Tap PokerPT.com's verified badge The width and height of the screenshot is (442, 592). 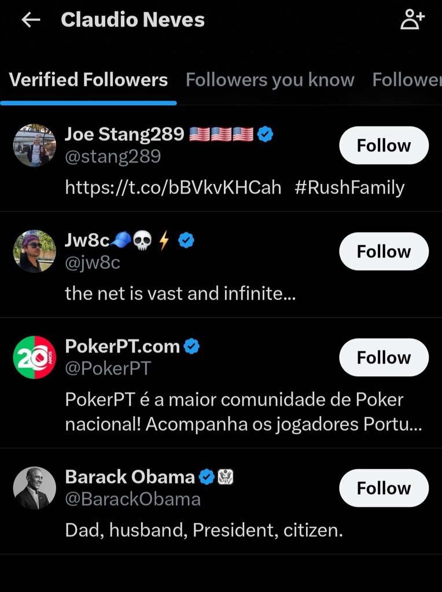(x=191, y=346)
